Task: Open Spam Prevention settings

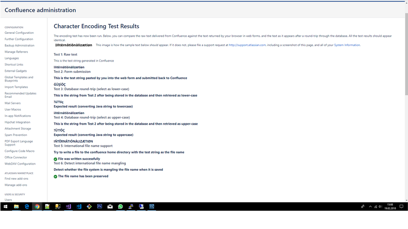Action: (x=16, y=135)
